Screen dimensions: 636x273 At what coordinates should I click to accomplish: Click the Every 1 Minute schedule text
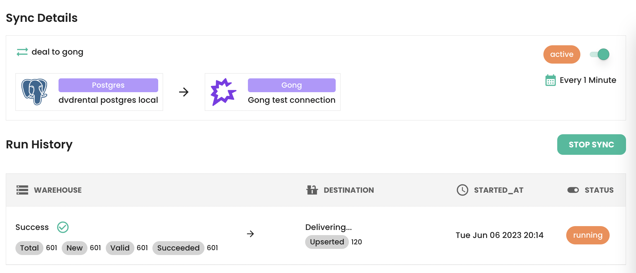pyautogui.click(x=588, y=80)
